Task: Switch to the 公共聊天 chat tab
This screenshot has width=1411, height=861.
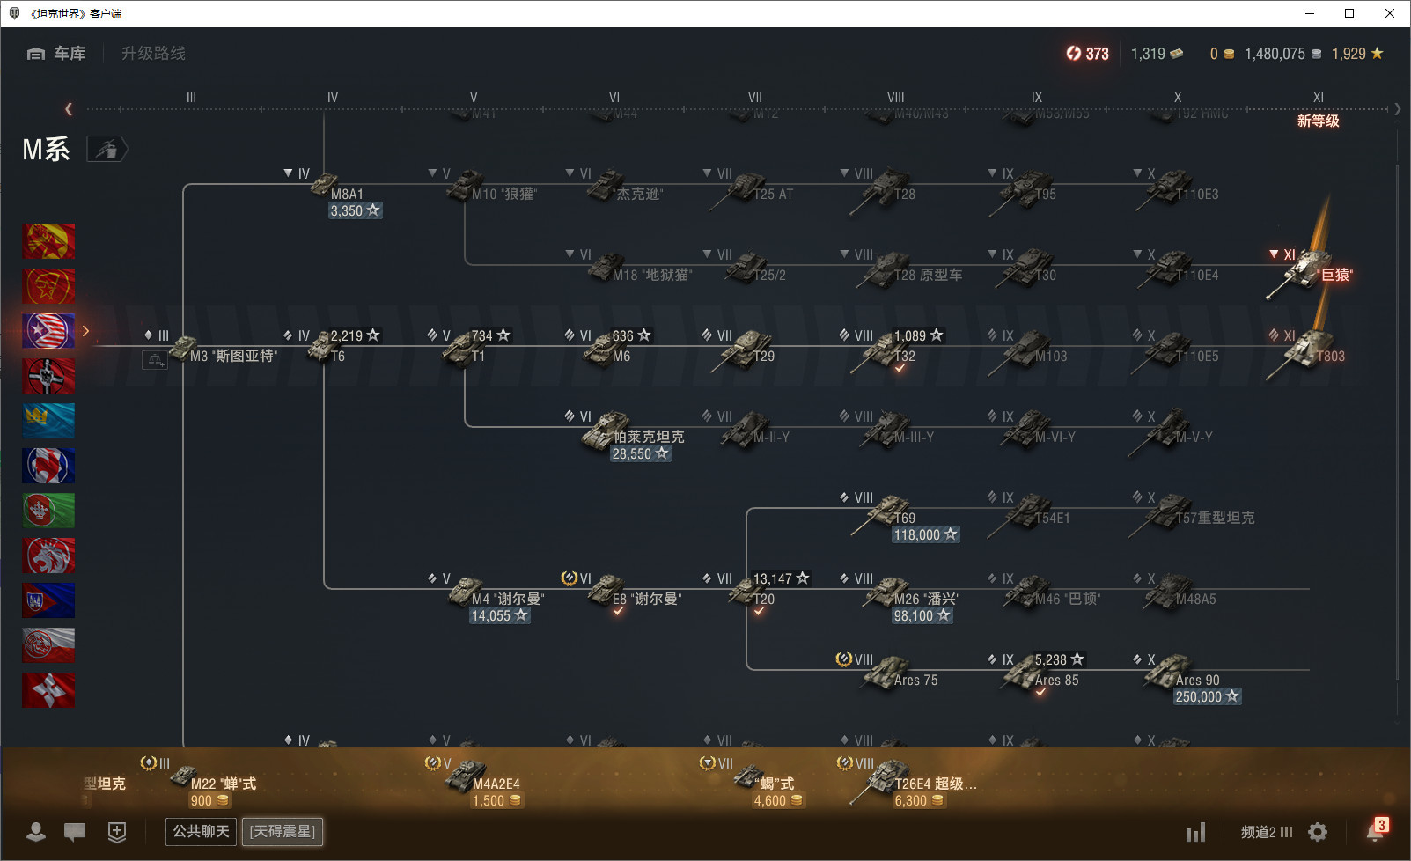Action: [x=201, y=832]
